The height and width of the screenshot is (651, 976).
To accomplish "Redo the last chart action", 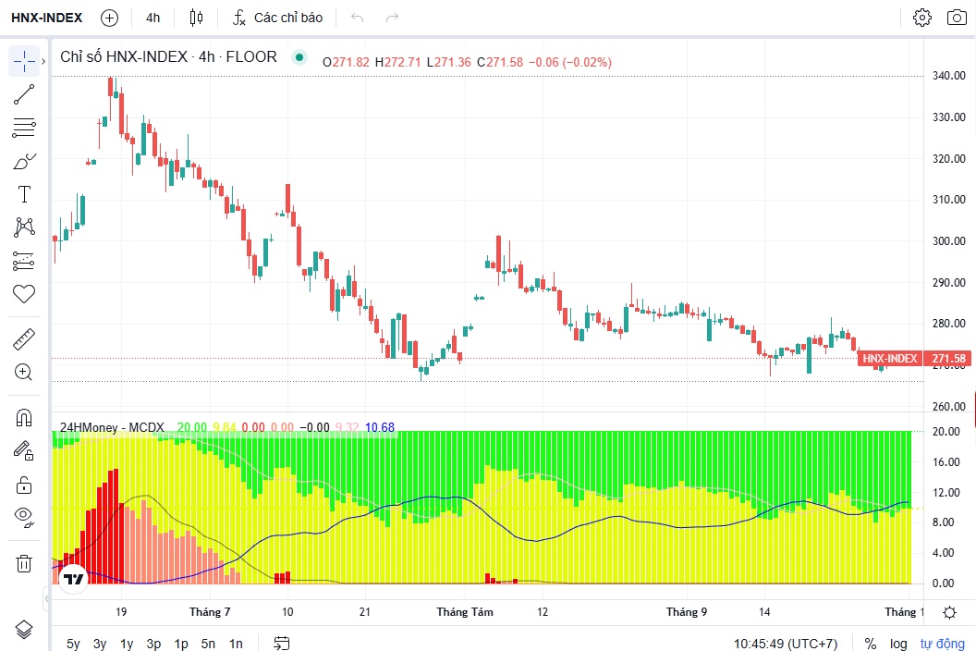I will [x=392, y=18].
